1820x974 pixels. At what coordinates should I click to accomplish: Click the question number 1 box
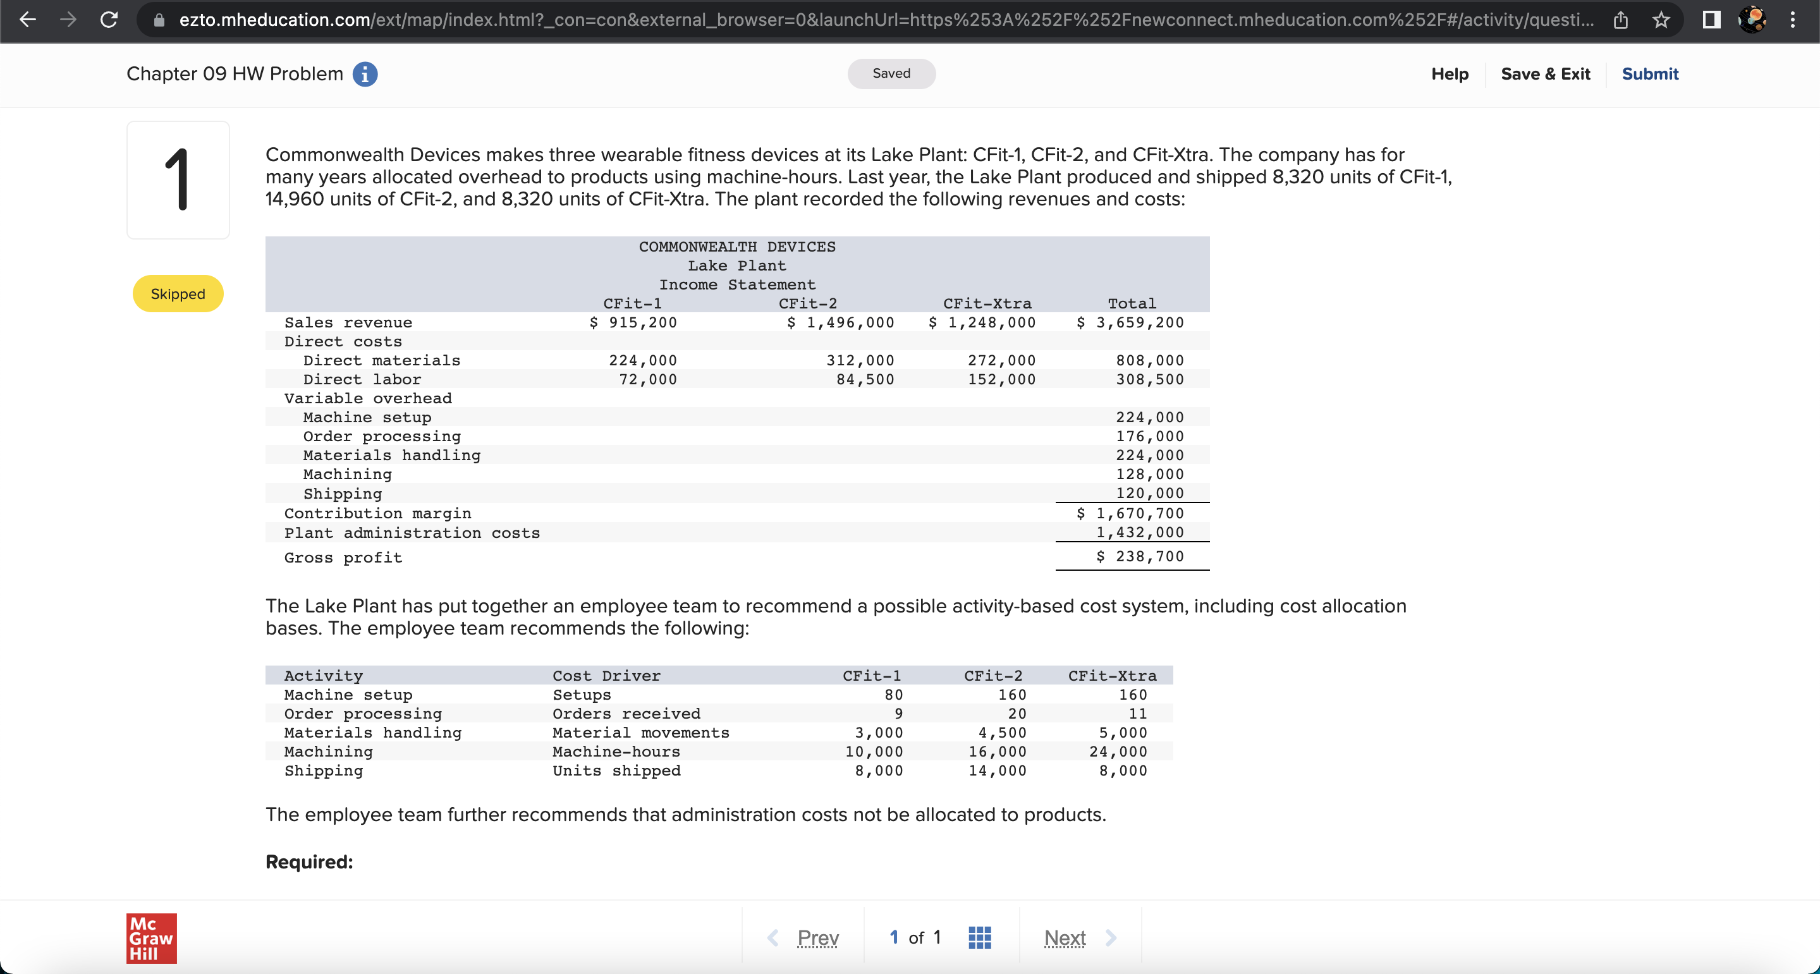178,180
